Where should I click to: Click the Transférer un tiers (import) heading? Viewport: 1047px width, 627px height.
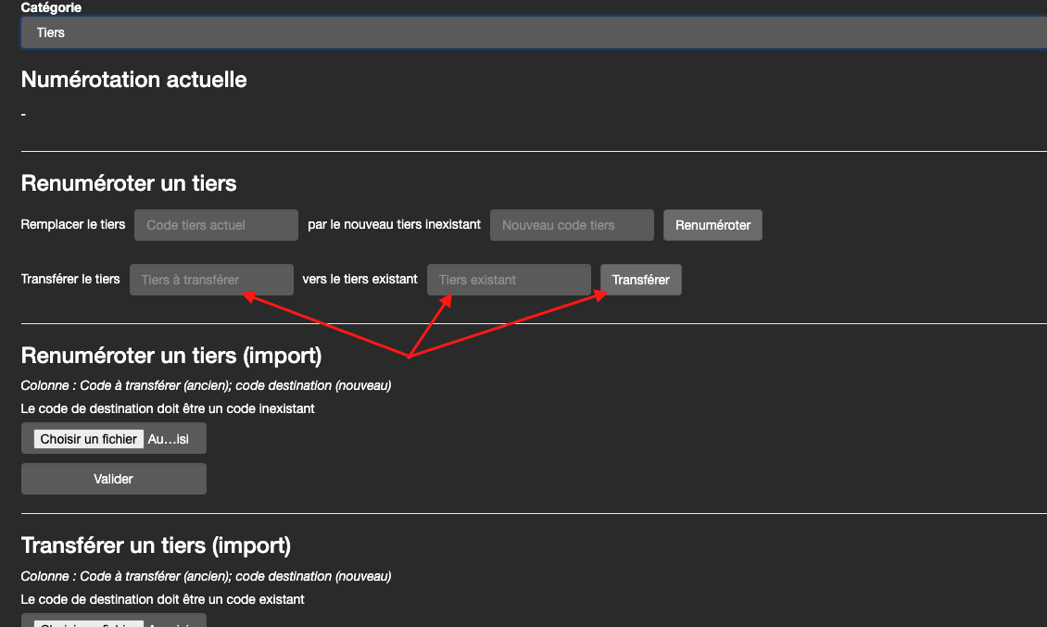click(x=156, y=545)
